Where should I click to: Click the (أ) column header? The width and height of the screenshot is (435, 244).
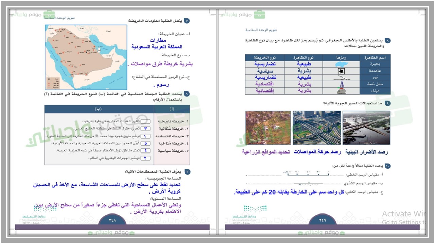[172, 109]
